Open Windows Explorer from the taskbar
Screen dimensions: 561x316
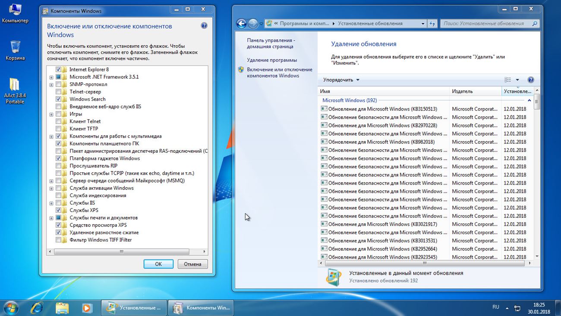tap(62, 308)
